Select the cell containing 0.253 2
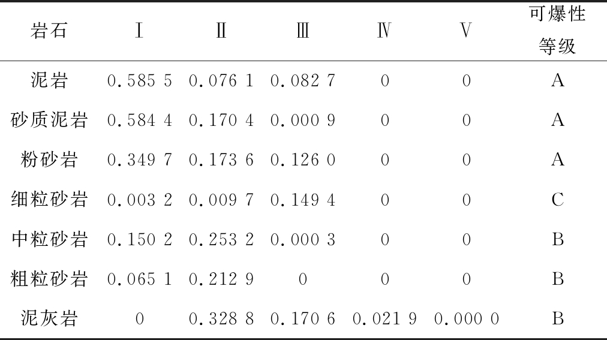Screen dimensions: 607x340 [221, 239]
